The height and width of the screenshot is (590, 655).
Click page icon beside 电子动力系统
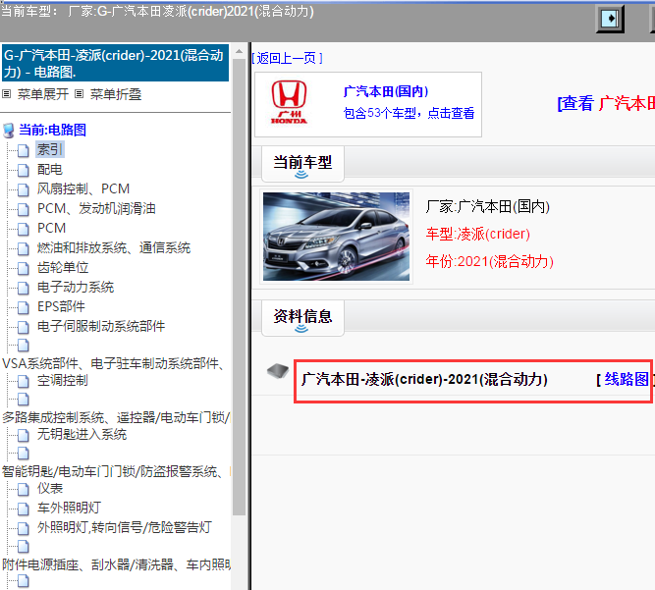(x=24, y=288)
